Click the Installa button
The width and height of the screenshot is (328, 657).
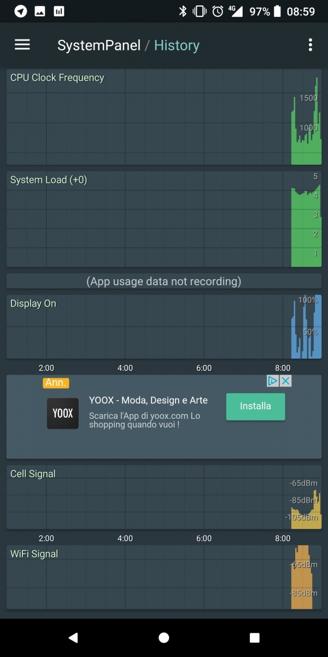click(255, 406)
